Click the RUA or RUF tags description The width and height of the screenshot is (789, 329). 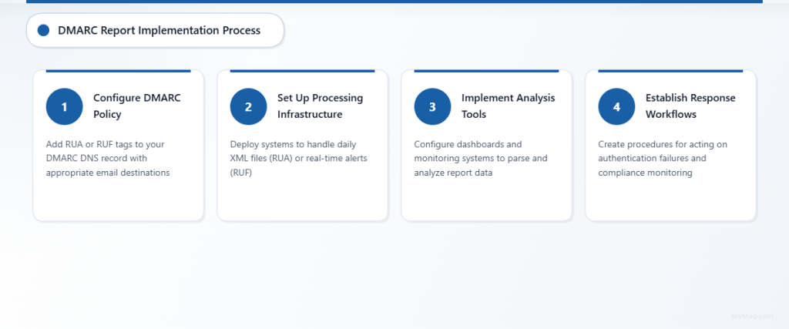[x=112, y=159]
